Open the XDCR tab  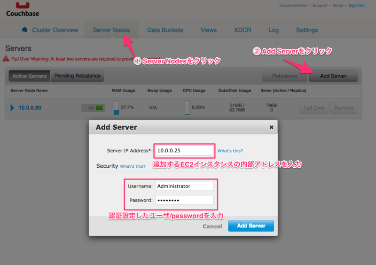coord(243,30)
